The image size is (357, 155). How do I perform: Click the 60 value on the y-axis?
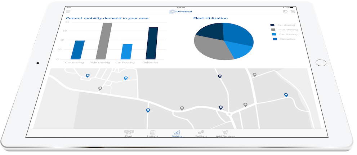[x=64, y=31]
